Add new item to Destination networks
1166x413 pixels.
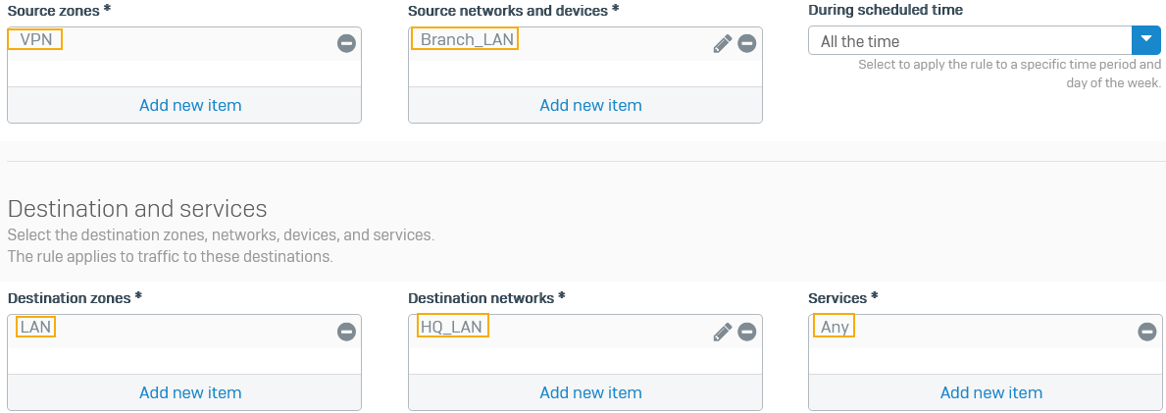click(590, 392)
